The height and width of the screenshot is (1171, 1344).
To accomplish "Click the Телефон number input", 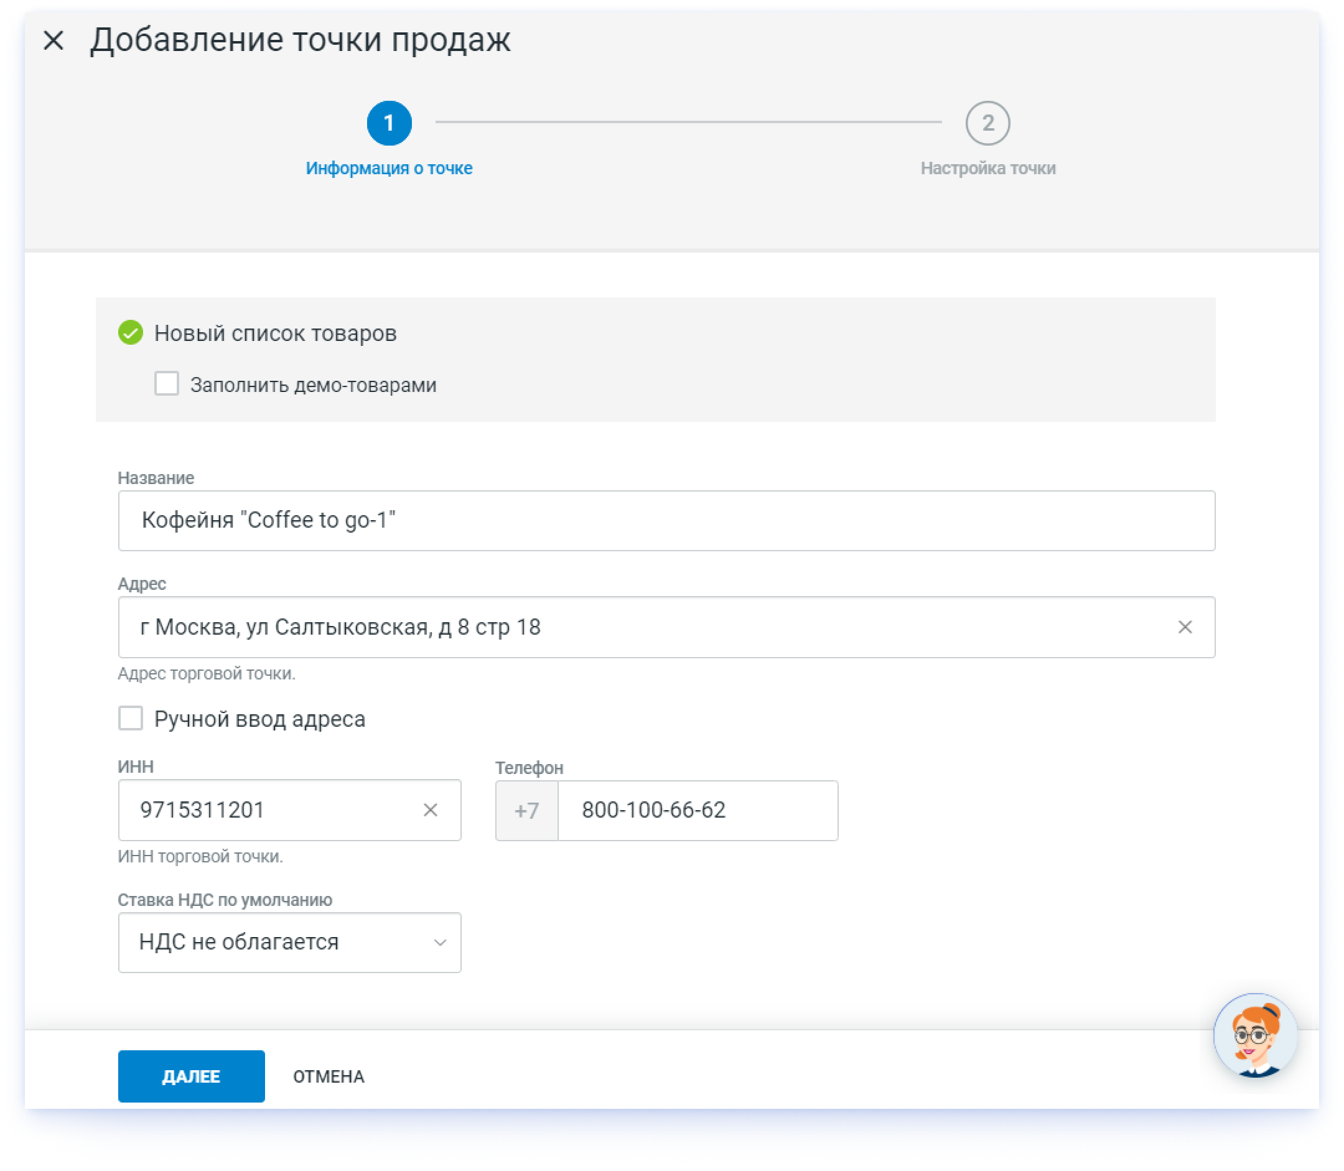I will [696, 811].
